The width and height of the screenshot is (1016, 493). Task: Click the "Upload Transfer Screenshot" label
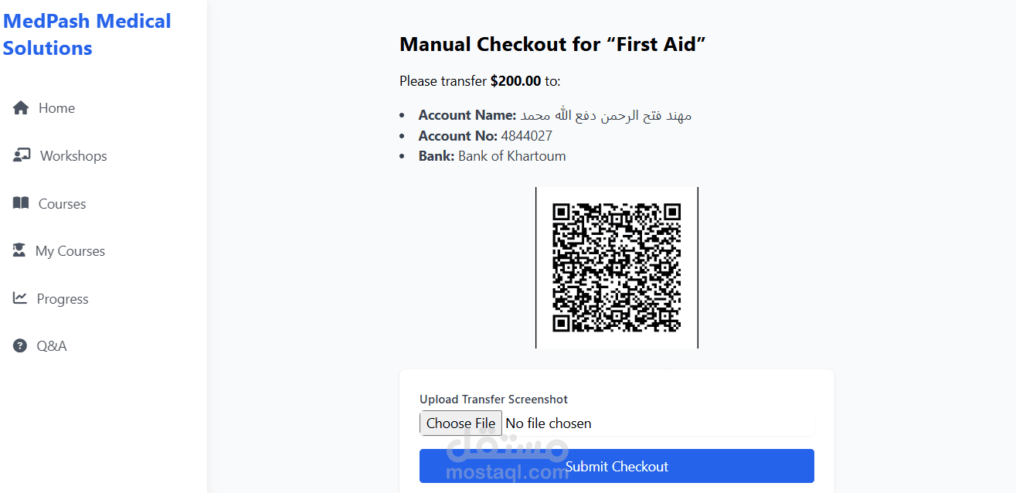point(494,399)
